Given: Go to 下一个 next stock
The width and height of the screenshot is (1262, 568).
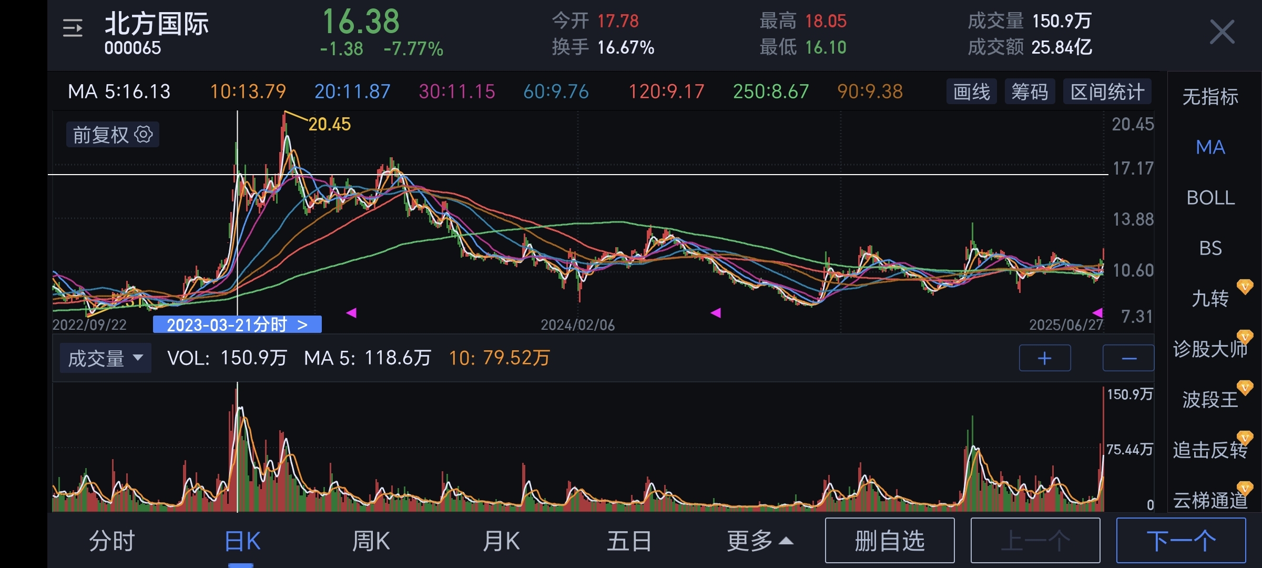Looking at the screenshot, I should click(1181, 541).
